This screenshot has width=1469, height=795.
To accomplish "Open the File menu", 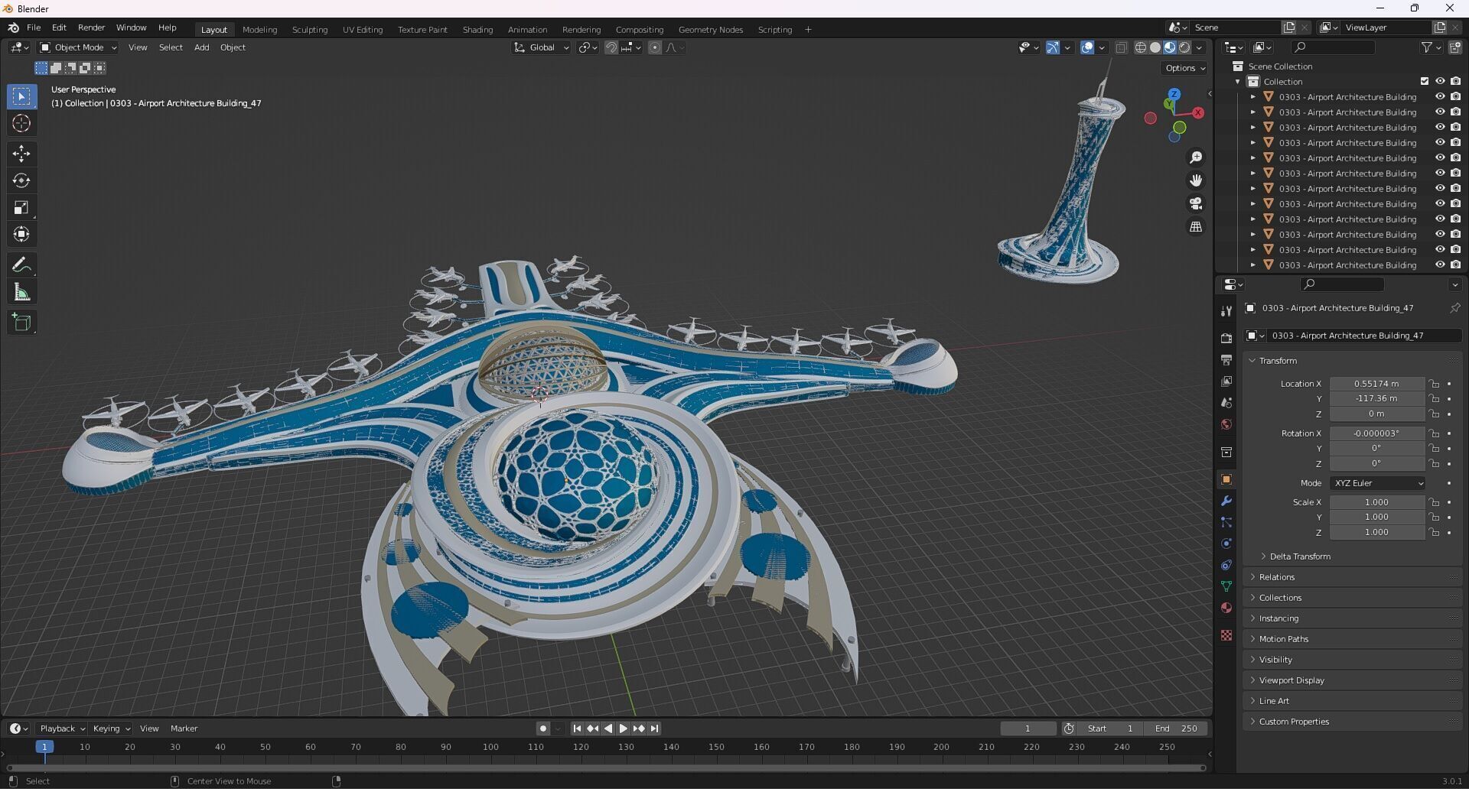I will tap(34, 28).
